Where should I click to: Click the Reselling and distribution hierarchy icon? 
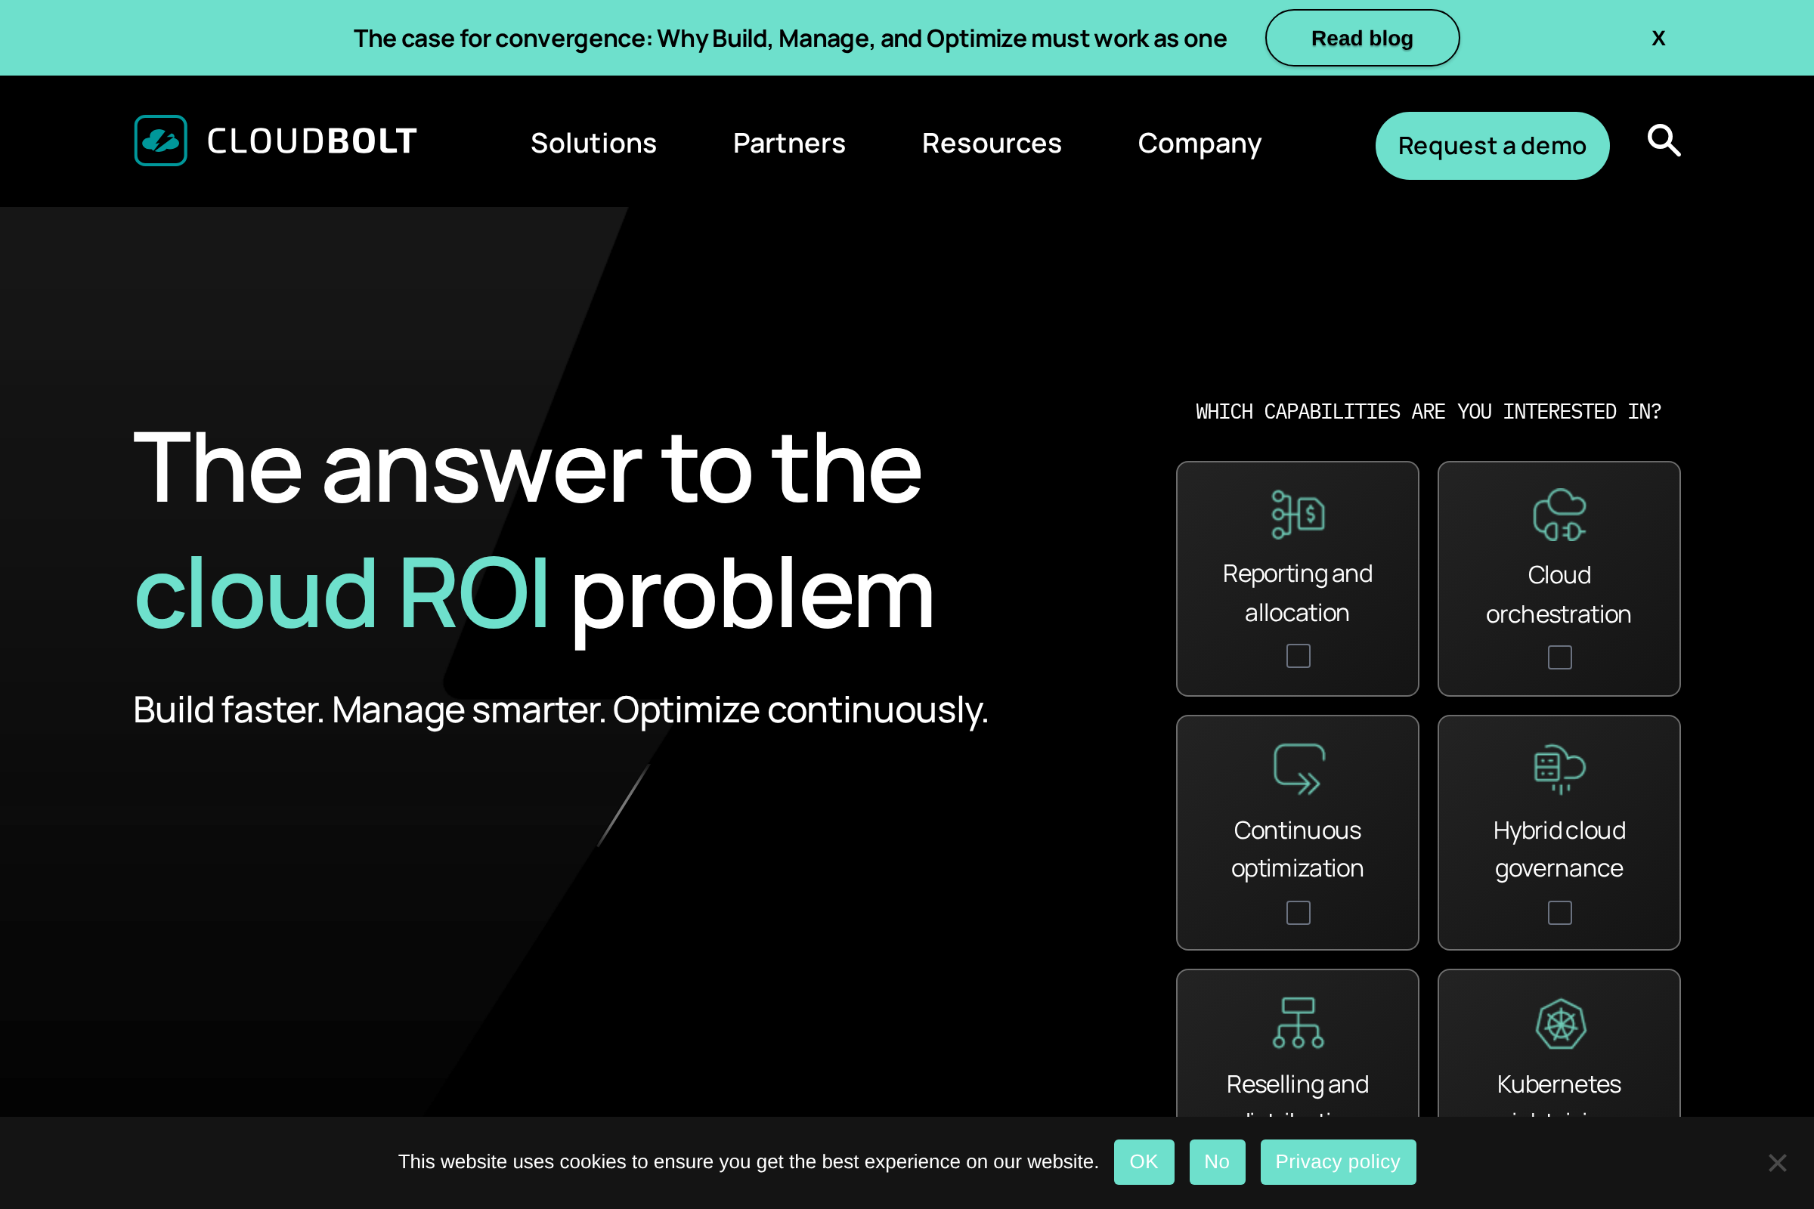1297,1023
